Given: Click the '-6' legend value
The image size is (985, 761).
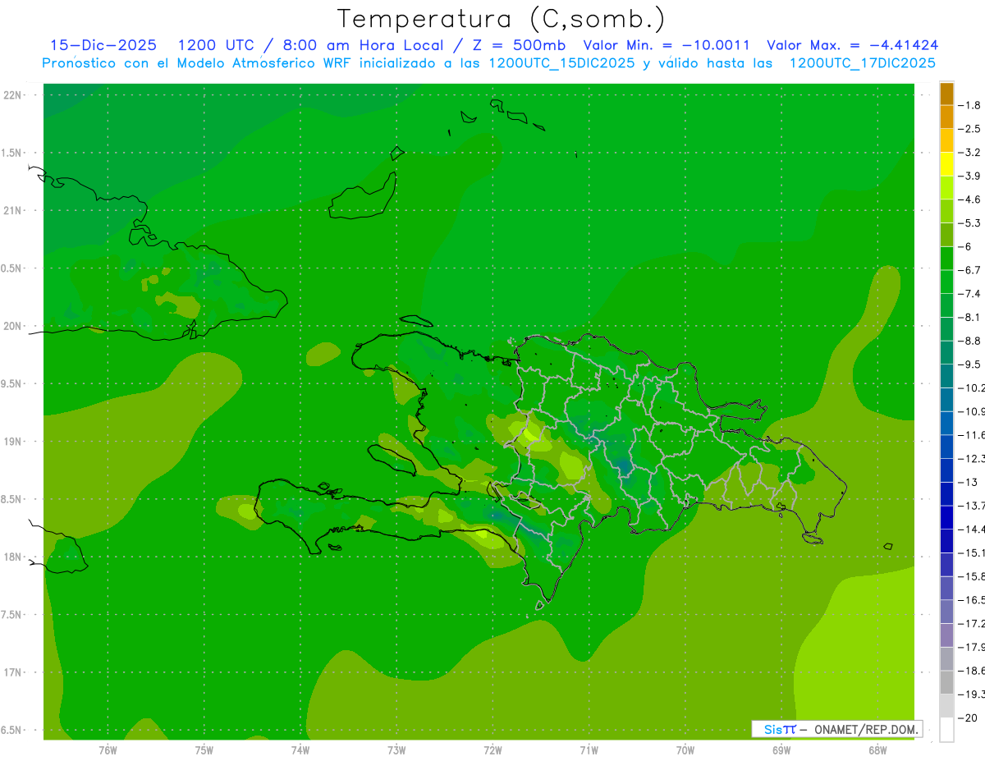Looking at the screenshot, I should click(965, 246).
